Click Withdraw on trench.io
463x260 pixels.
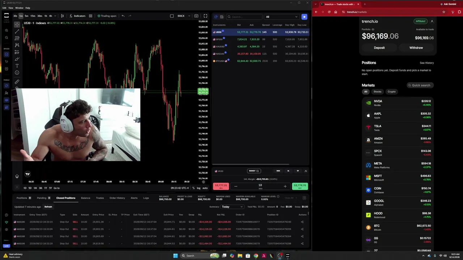pyautogui.click(x=416, y=48)
